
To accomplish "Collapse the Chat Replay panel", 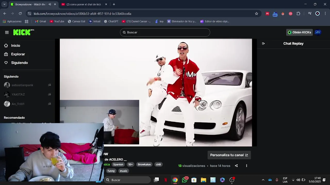I will 263,43.
